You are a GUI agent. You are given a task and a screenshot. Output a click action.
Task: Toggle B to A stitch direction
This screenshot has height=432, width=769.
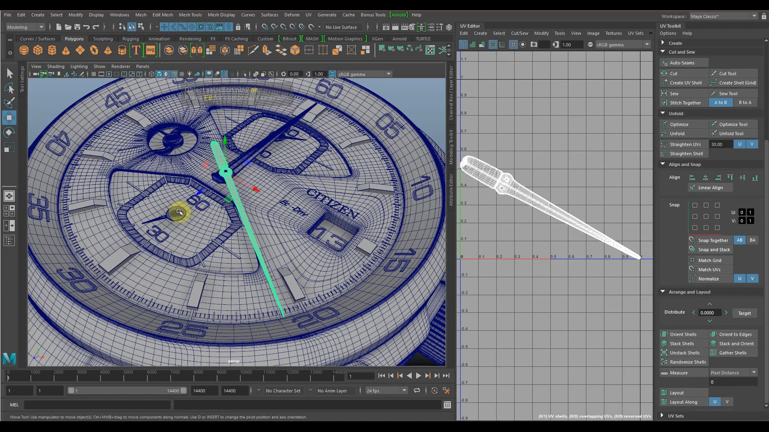745,102
